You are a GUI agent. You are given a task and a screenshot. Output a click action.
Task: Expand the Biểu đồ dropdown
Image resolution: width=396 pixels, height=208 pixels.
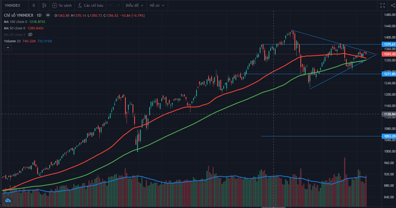click(x=135, y=5)
